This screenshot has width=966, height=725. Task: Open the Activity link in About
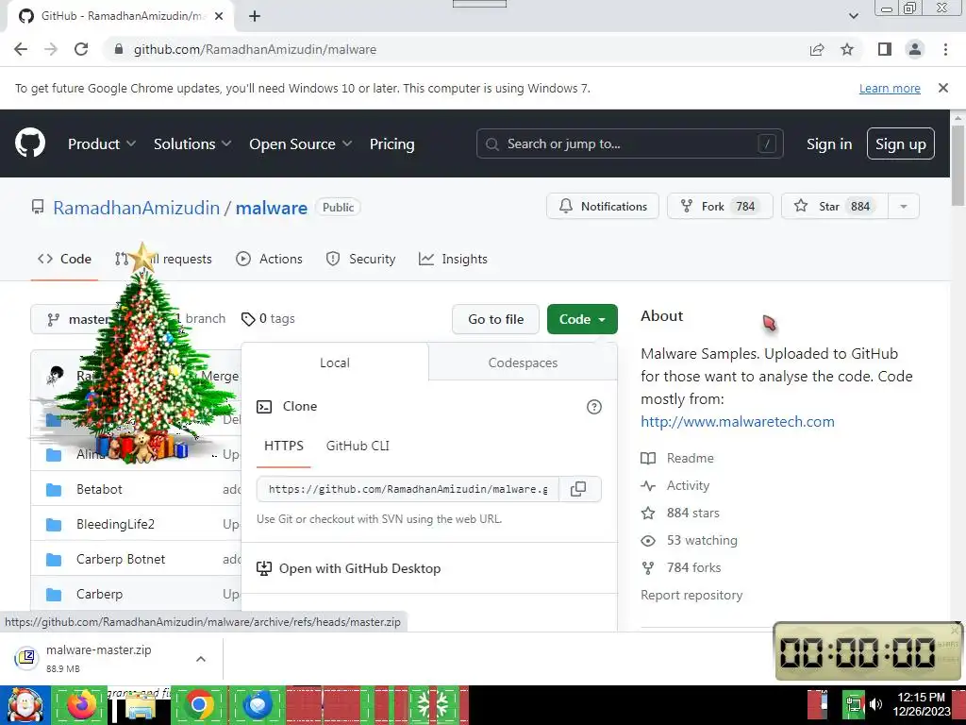coord(675,486)
